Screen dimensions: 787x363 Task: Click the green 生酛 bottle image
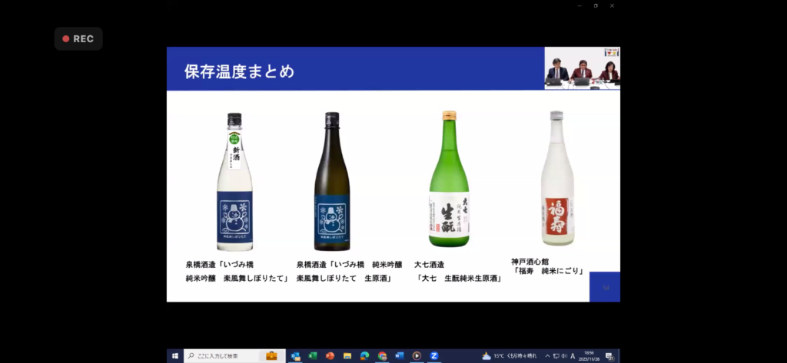(449, 179)
